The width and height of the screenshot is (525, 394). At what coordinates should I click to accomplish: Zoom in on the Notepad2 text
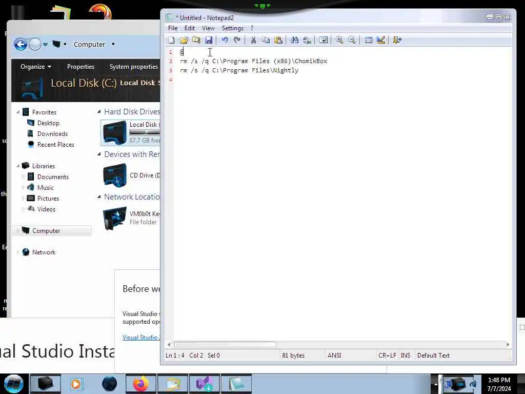pyautogui.click(x=339, y=40)
